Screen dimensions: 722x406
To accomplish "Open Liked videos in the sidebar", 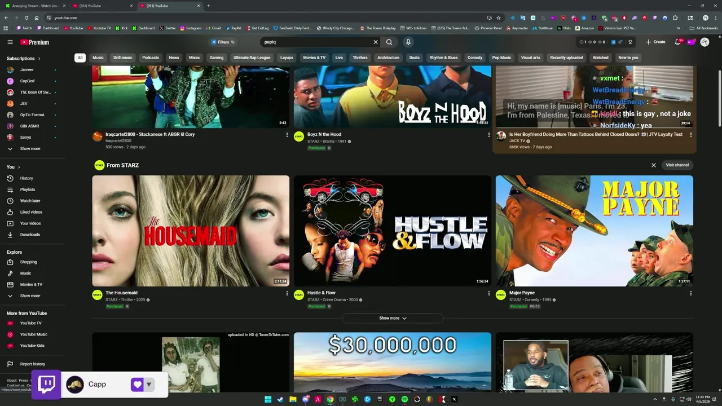I will (31, 212).
